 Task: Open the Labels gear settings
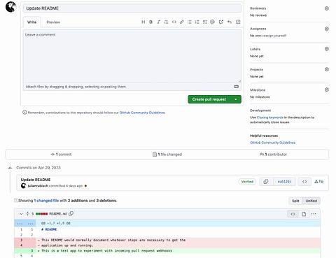[327, 49]
